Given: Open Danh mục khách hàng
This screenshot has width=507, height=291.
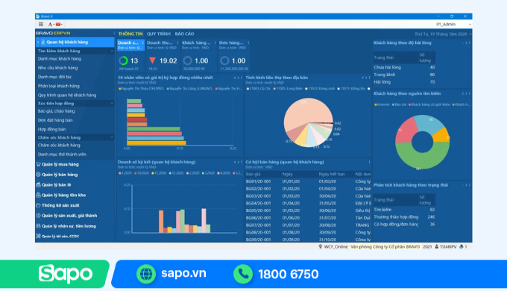Looking at the screenshot, I should [x=60, y=59].
